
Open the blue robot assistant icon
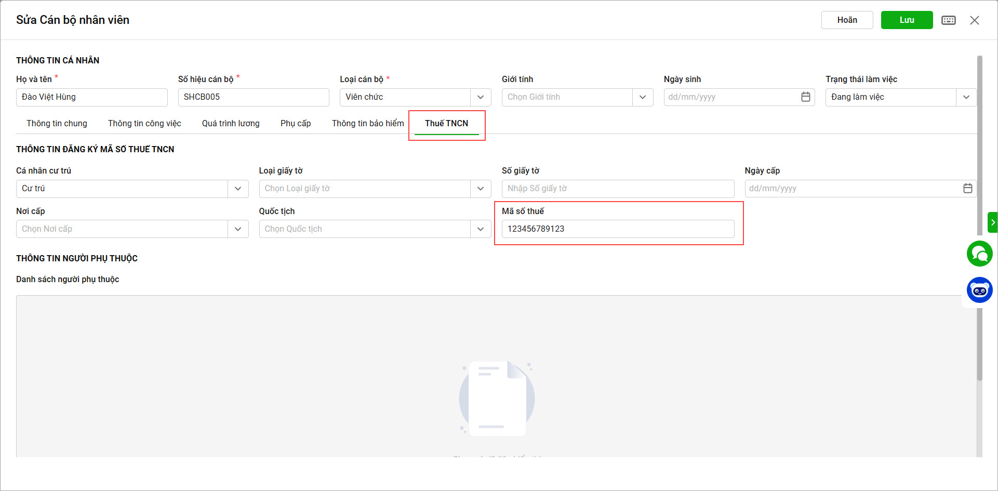979,290
